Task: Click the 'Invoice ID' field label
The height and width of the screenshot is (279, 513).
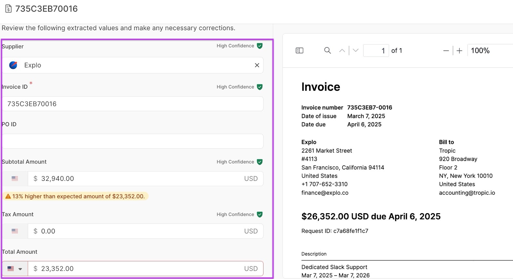Action: pos(14,87)
